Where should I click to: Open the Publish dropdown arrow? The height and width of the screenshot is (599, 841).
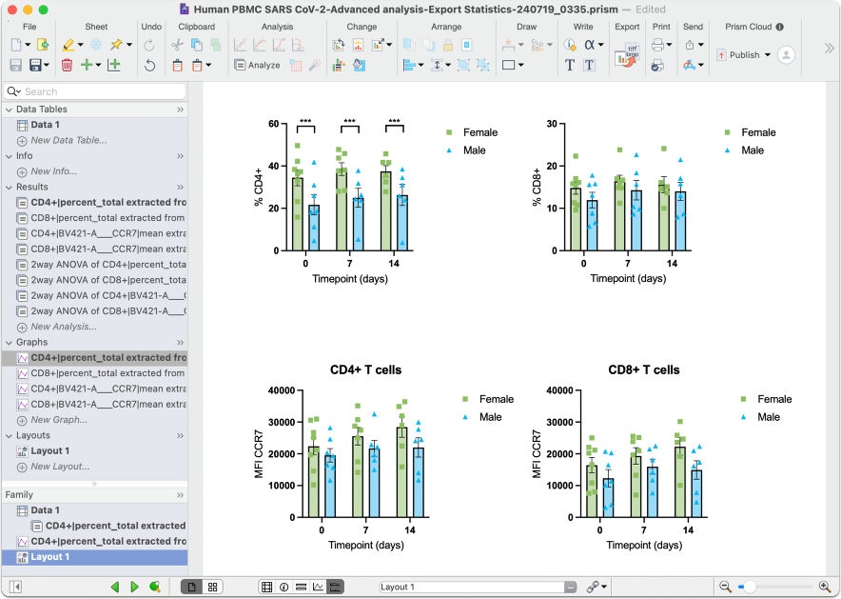[768, 54]
